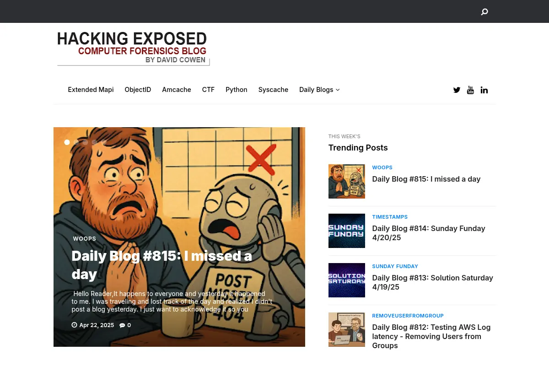Click the clock icon beside Apr 22, 2025
Screen dimensions: 549x366
point(75,325)
